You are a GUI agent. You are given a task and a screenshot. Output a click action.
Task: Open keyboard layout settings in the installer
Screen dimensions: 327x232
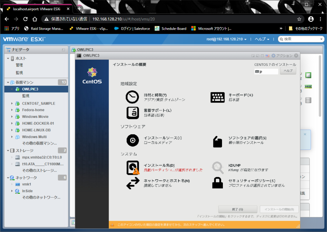[217, 97]
